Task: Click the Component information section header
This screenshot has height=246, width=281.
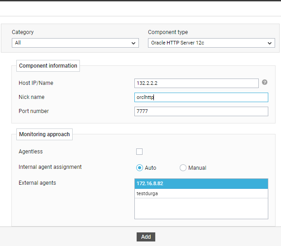Action: (48, 66)
